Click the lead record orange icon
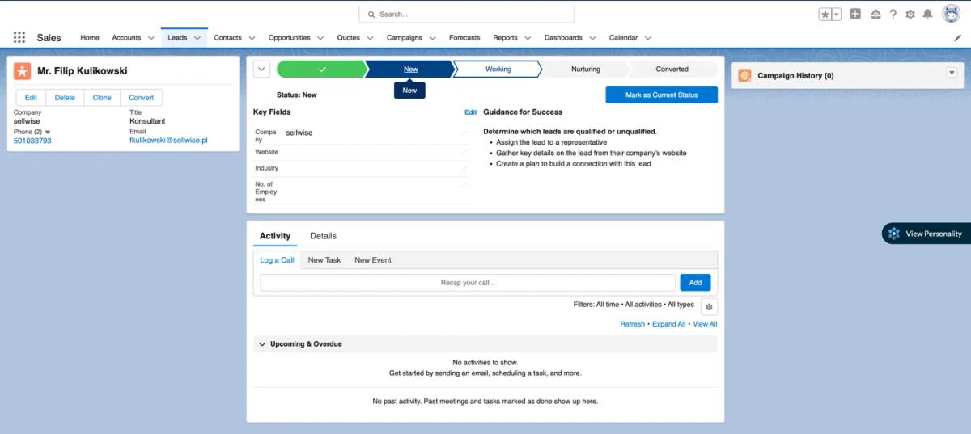971x434 pixels. (23, 71)
